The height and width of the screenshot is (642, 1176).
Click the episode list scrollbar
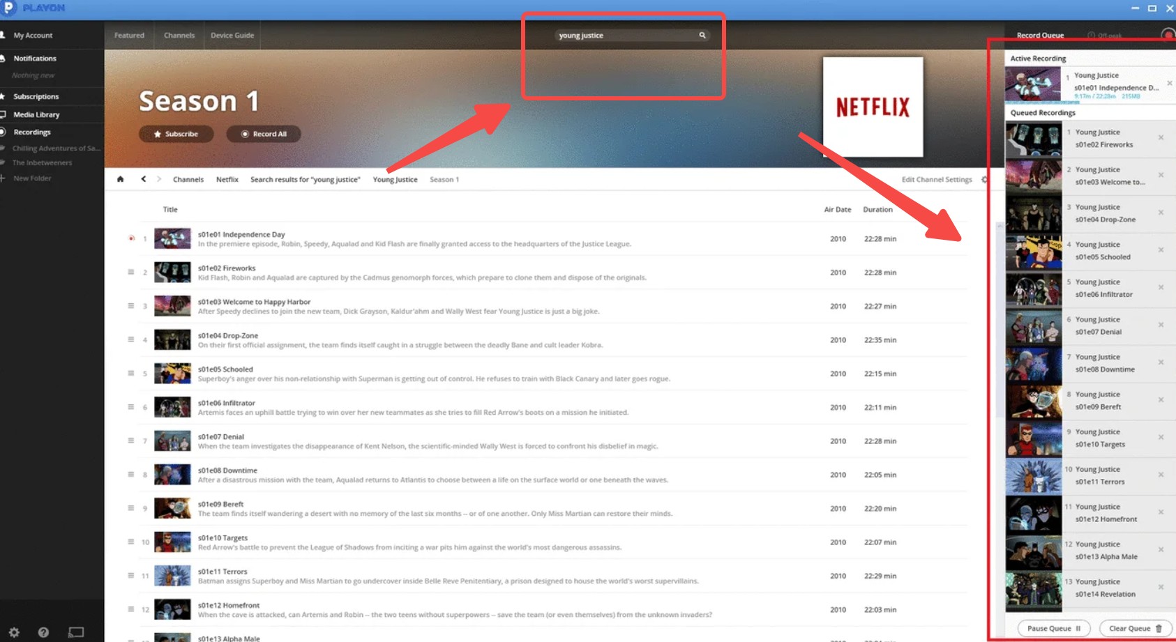[x=1000, y=321]
